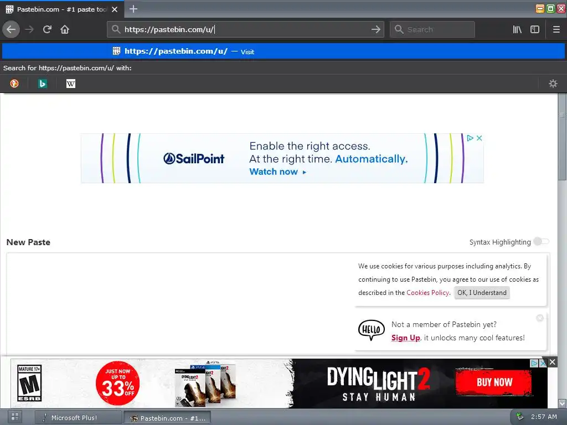Image resolution: width=567 pixels, height=425 pixels.
Task: Close the Pastebin.com tab
Action: (x=115, y=9)
